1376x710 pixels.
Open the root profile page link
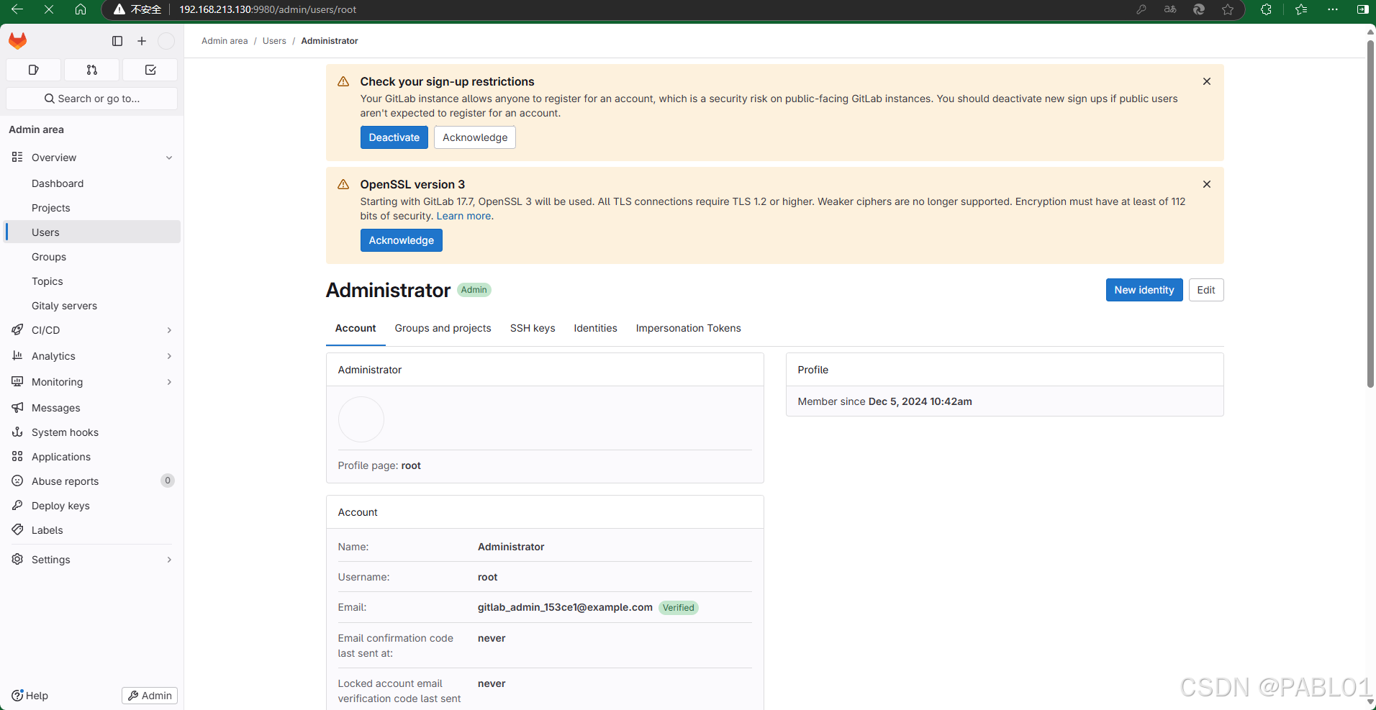(x=411, y=465)
